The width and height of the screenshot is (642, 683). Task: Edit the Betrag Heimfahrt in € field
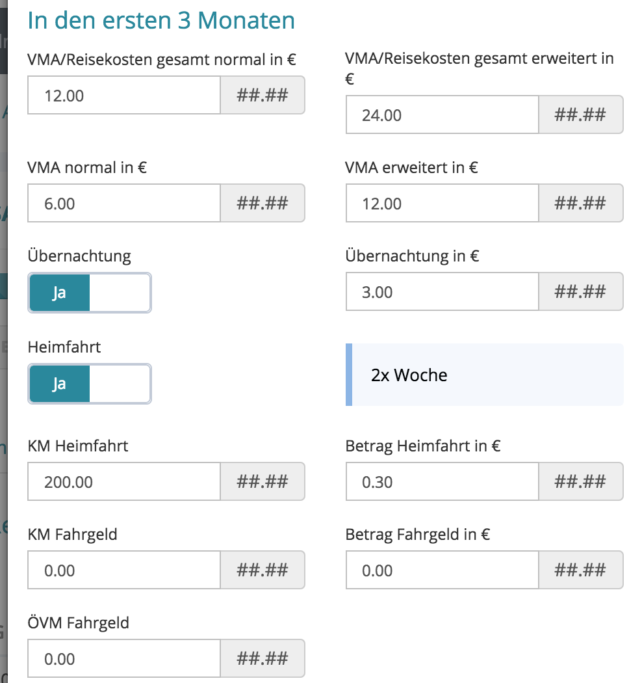pyautogui.click(x=442, y=482)
